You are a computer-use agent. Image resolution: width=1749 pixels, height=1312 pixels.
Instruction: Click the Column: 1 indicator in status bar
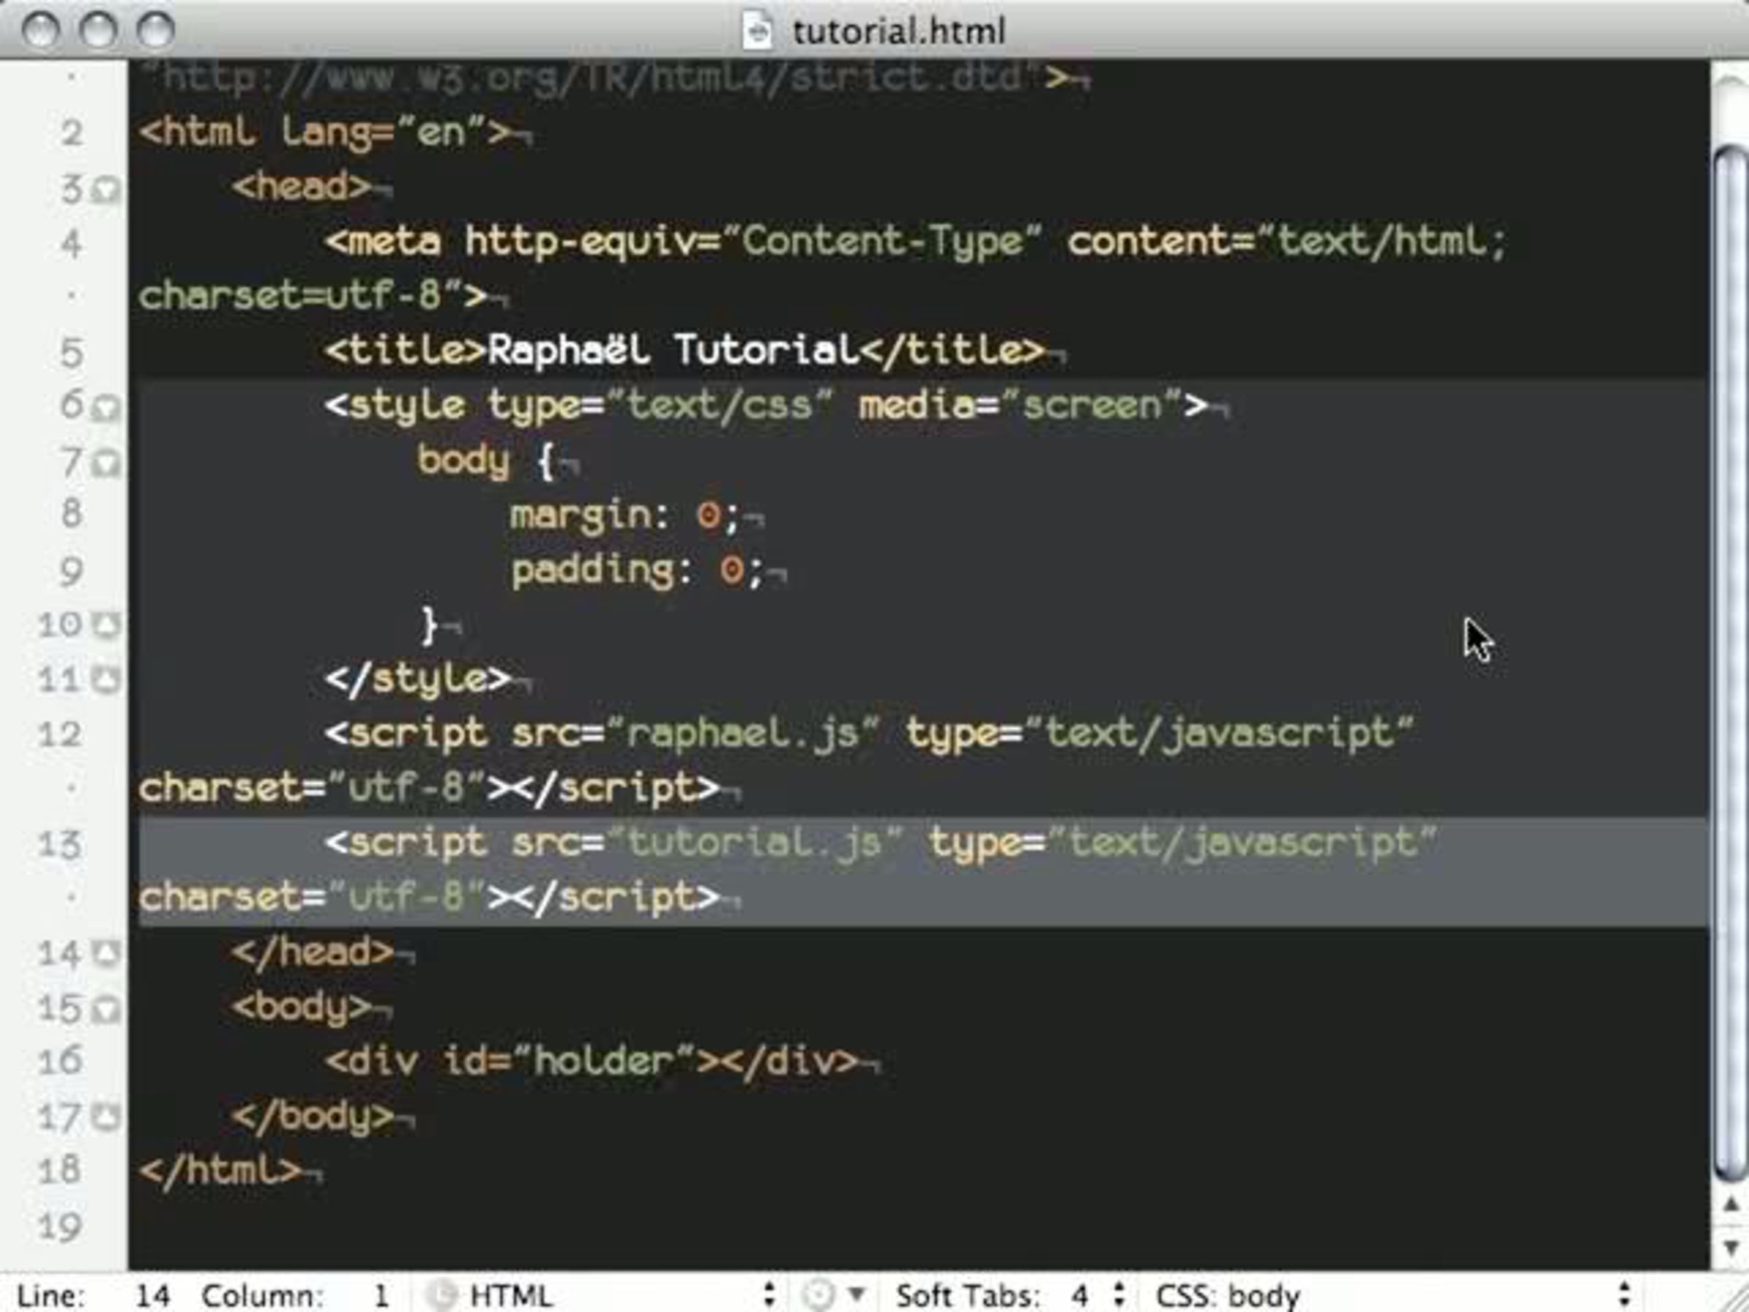[x=296, y=1295]
